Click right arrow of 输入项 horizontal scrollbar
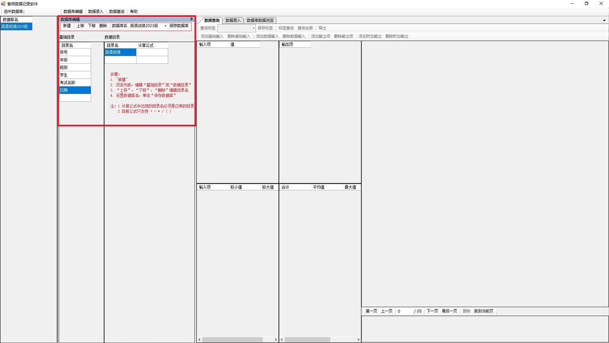Image resolution: width=609 pixels, height=343 pixels. coord(276,340)
